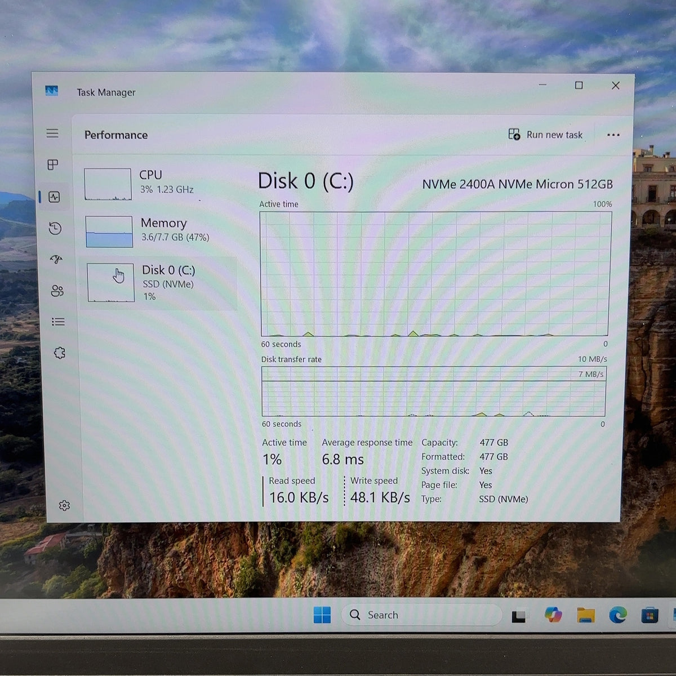Open the Task Manager hamburger navigation menu

coord(52,133)
